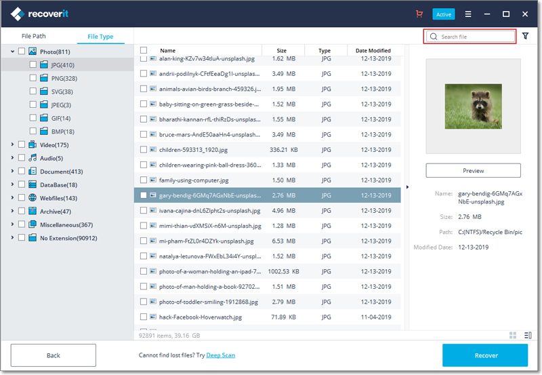
Task: Select the mimi-thian file name
Action: pyautogui.click(x=210, y=226)
